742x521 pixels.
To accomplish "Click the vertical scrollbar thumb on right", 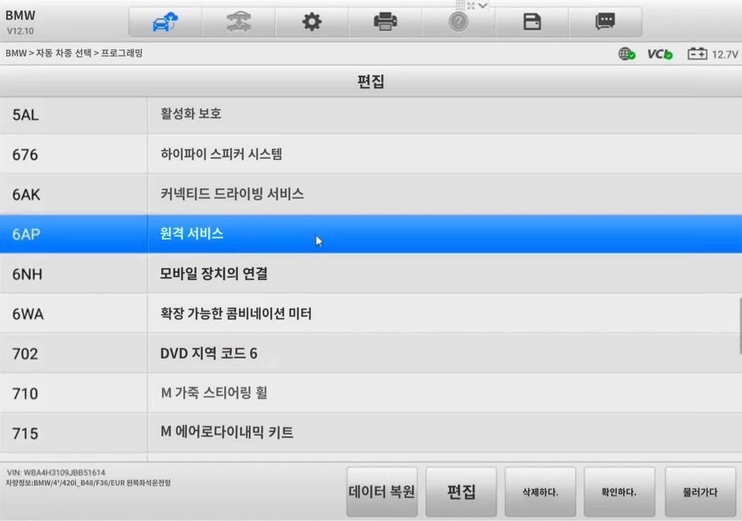I will pos(740,326).
